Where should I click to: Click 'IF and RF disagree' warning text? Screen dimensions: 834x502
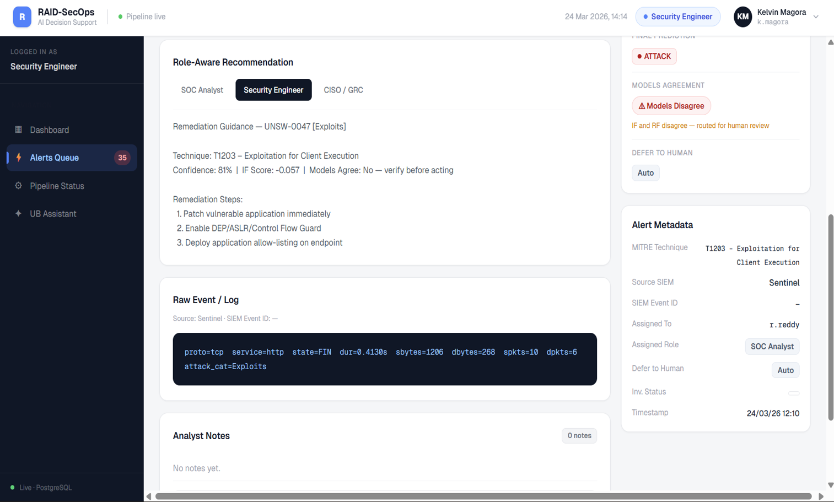(x=701, y=126)
